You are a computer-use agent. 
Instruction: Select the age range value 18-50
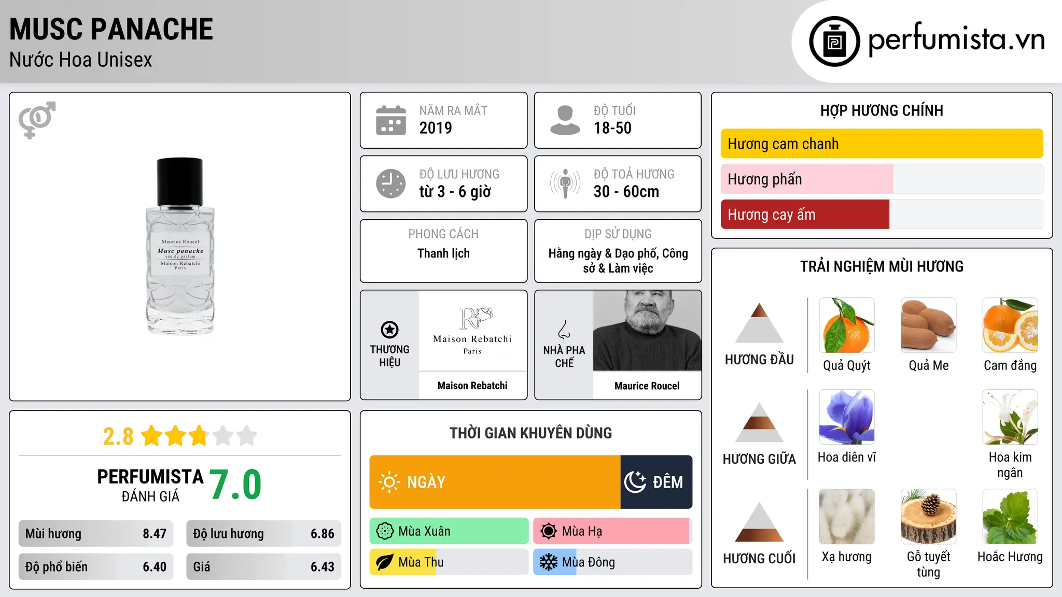coord(612,128)
